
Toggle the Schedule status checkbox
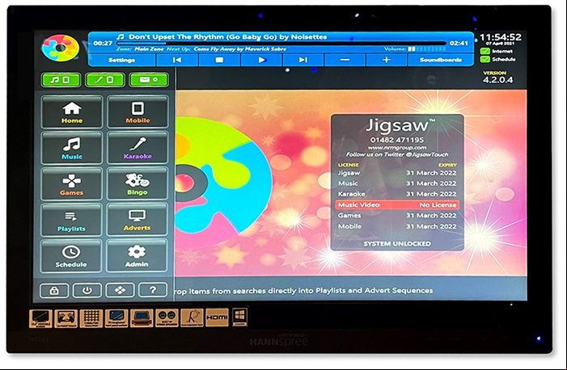pyautogui.click(x=485, y=59)
